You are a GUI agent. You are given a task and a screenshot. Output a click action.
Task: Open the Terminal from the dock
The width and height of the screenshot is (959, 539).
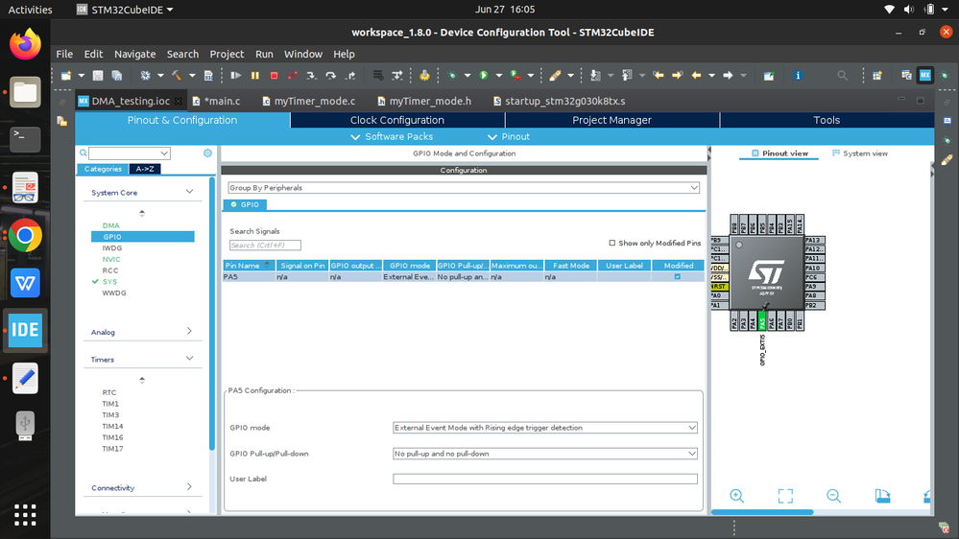pyautogui.click(x=25, y=139)
